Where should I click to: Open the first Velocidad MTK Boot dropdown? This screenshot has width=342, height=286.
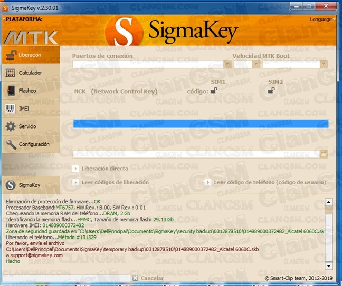(256, 64)
